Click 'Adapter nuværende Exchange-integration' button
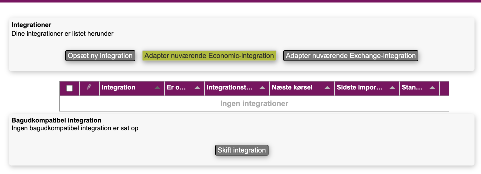The width and height of the screenshot is (481, 174). pyautogui.click(x=350, y=55)
